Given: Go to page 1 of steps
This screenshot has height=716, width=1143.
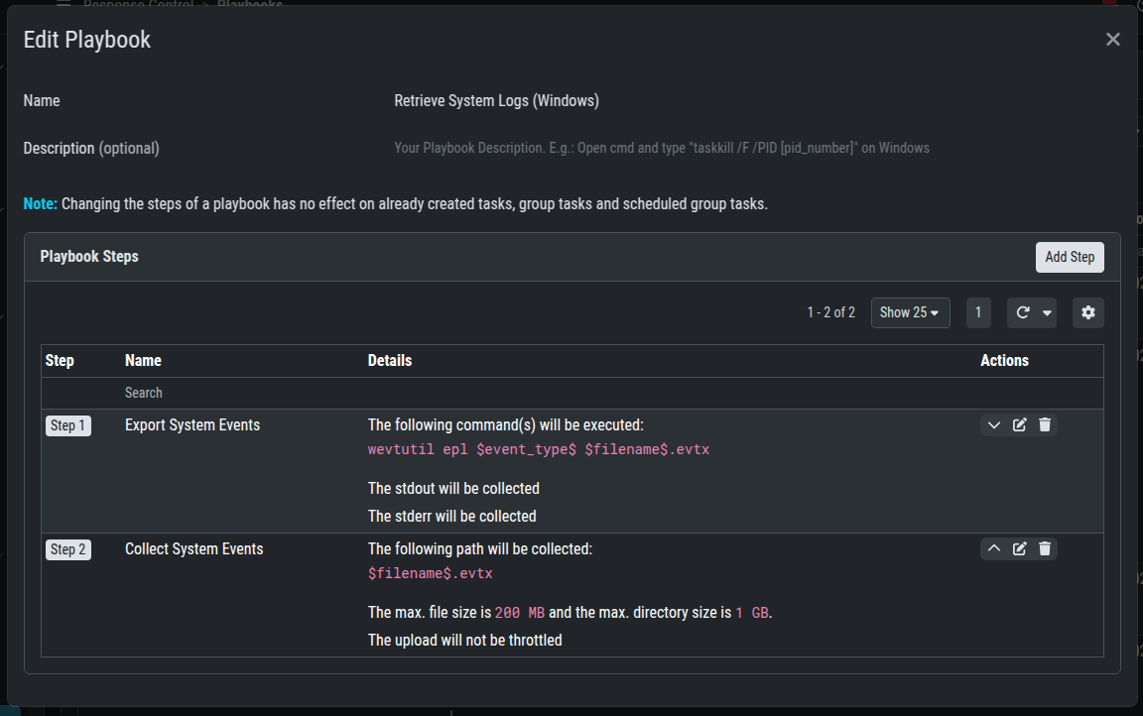Looking at the screenshot, I should pyautogui.click(x=978, y=313).
